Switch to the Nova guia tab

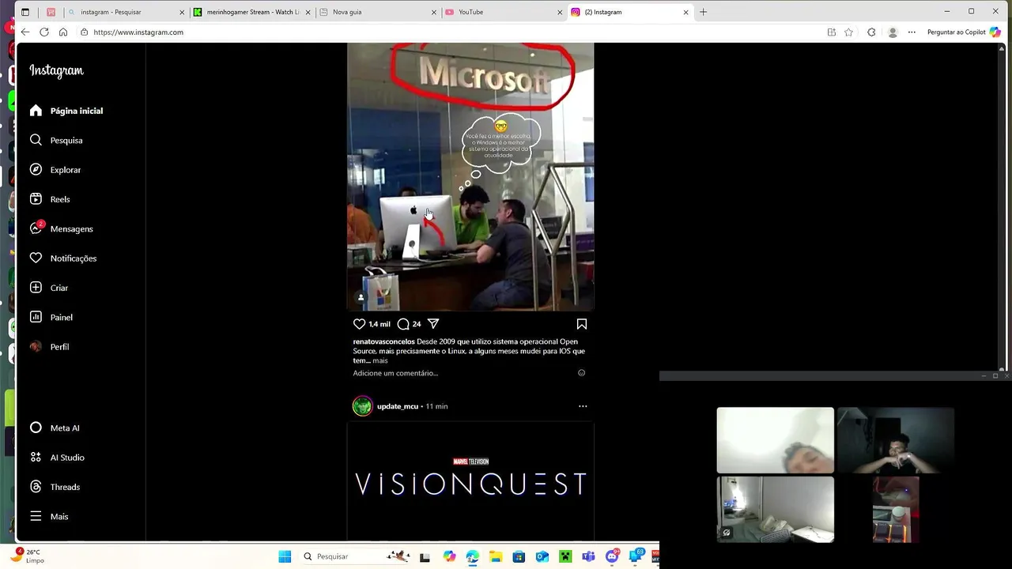[x=378, y=12]
